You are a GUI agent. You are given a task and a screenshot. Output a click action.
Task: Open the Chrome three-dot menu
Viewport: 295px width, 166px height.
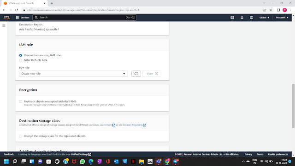tap(291, 10)
